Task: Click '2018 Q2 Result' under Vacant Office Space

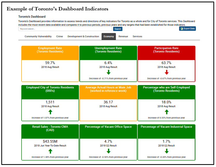Action: [x=108, y=146]
